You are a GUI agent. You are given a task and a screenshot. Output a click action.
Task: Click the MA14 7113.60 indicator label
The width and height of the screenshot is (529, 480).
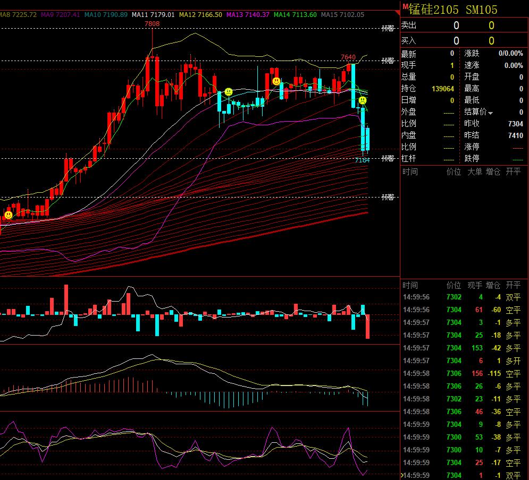[295, 14]
